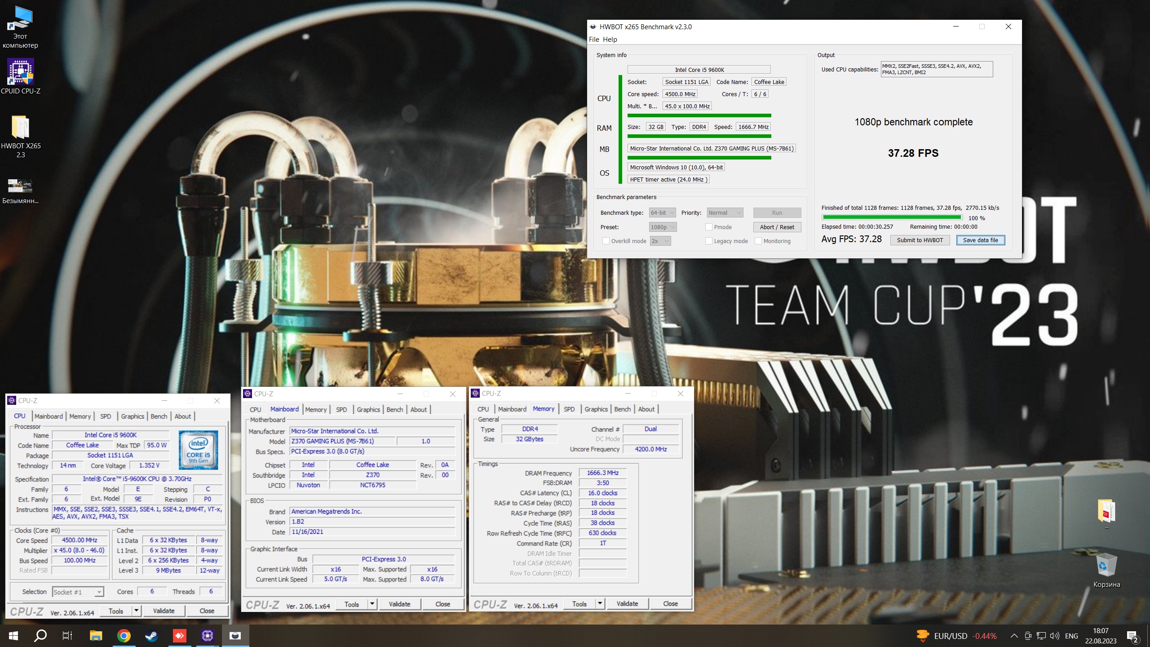The width and height of the screenshot is (1150, 647).
Task: Open the Корзина recycle bin icon
Action: (x=1106, y=571)
